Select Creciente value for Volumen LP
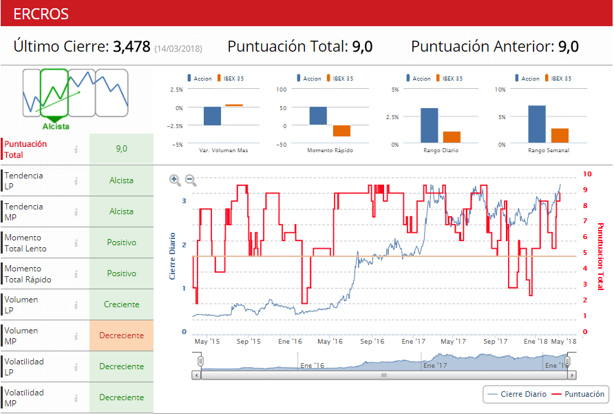This screenshot has width=614, height=414. click(121, 304)
